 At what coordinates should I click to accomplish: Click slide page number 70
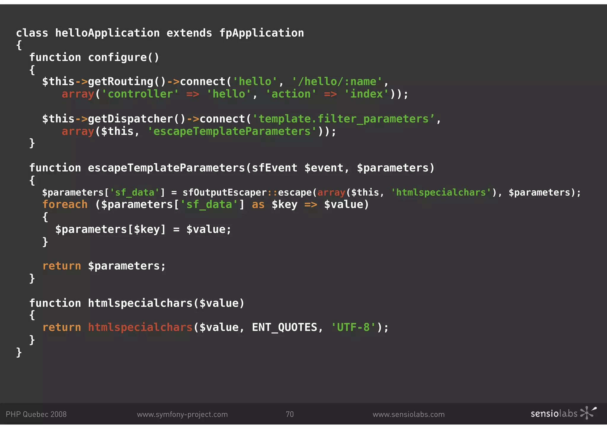[290, 414]
